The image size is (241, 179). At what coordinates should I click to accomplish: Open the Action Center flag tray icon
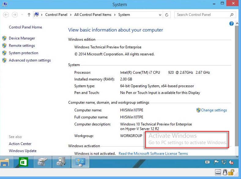[216, 162]
